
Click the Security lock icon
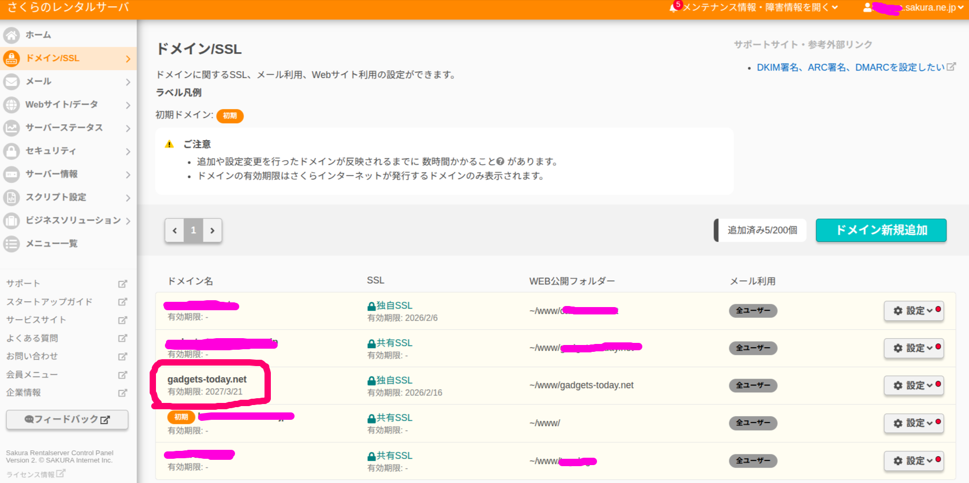pos(12,151)
